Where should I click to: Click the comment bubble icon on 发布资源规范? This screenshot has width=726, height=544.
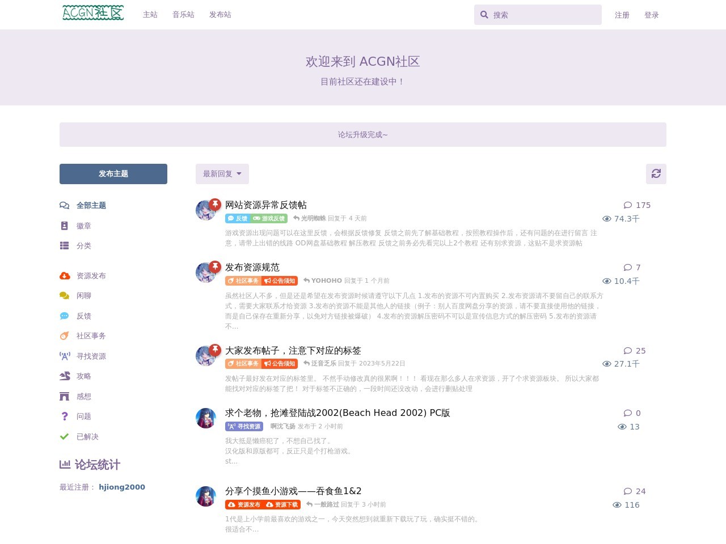click(629, 267)
